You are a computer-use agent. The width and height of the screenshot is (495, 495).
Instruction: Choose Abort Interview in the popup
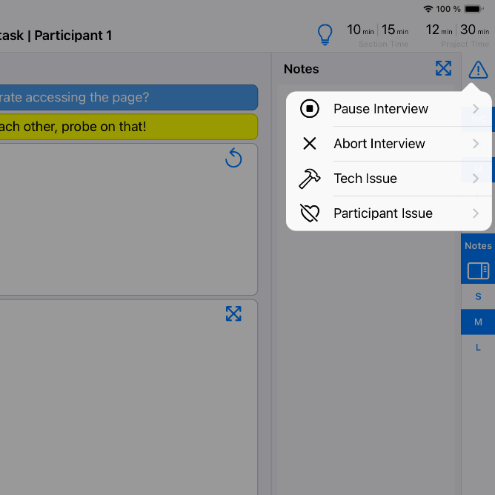click(x=388, y=144)
